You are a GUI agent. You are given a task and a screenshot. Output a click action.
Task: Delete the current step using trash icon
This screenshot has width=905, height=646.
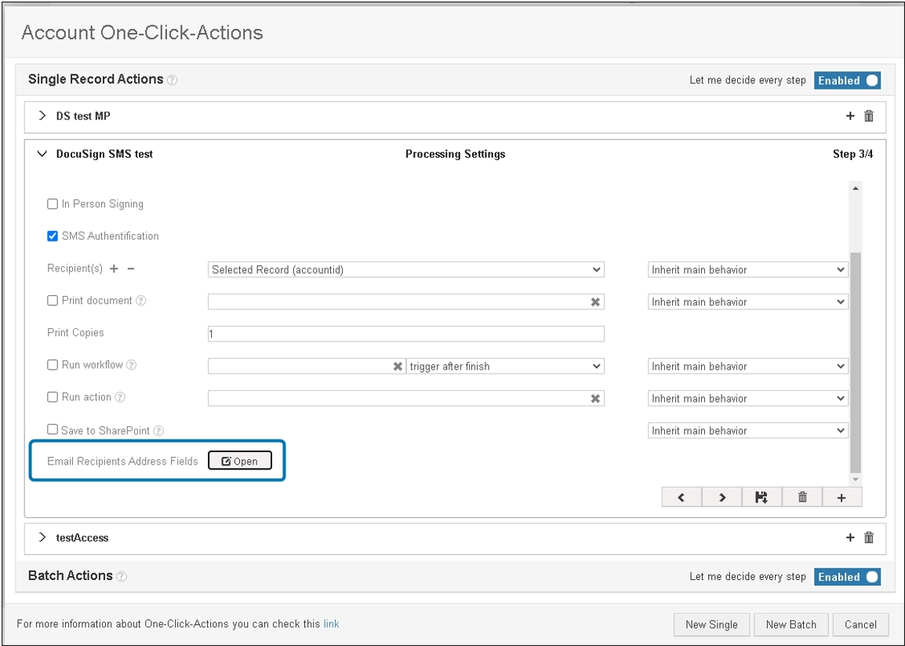coord(801,496)
